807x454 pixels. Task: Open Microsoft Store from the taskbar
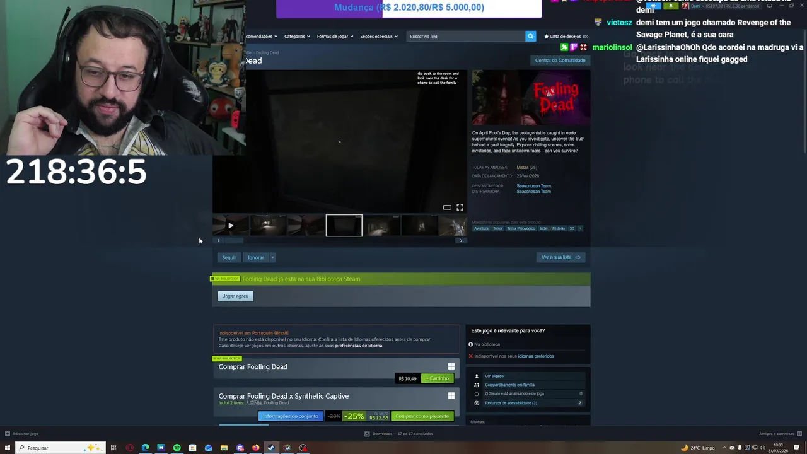click(x=192, y=448)
